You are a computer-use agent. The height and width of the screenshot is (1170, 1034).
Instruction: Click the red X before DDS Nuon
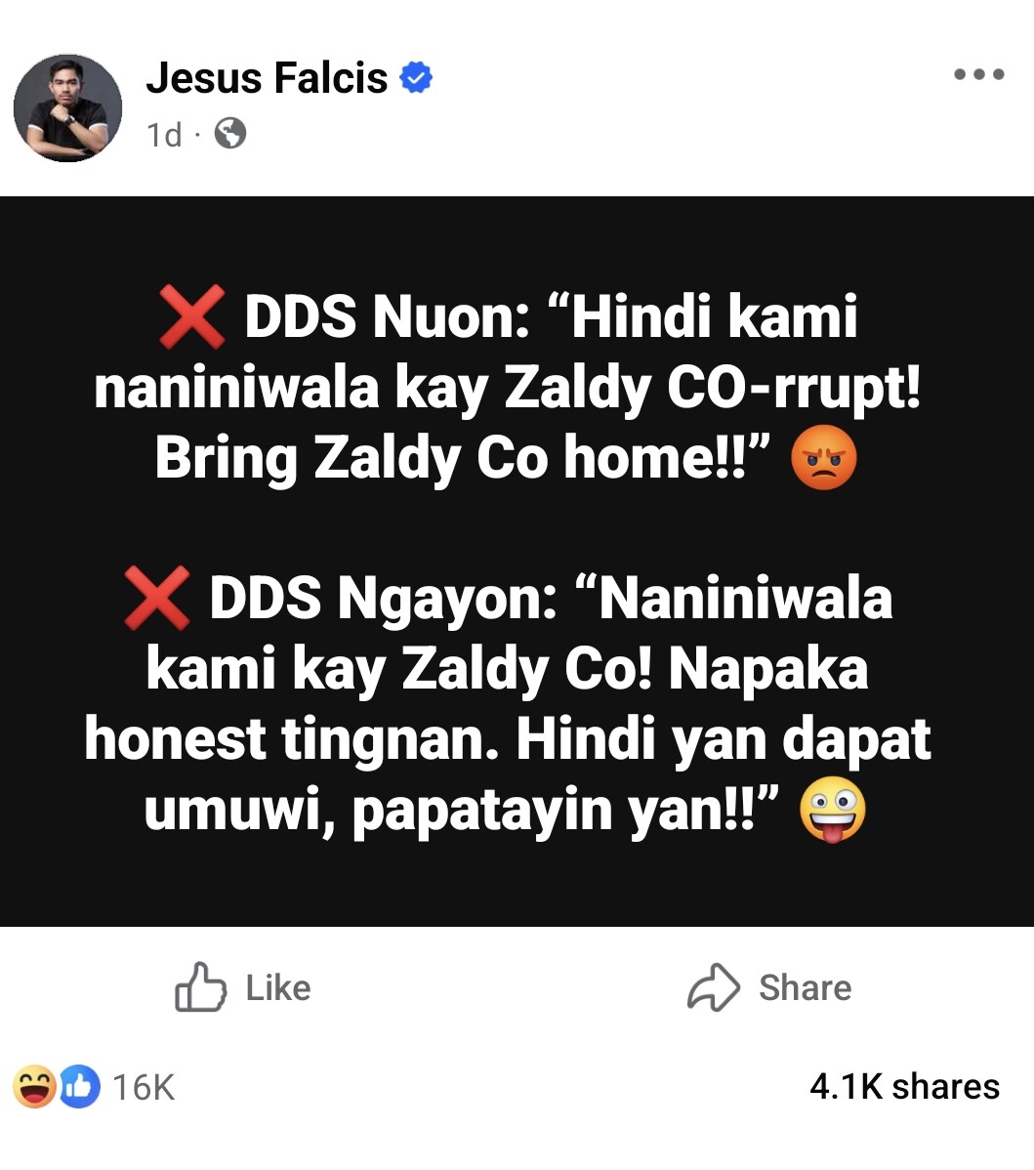click(192, 317)
